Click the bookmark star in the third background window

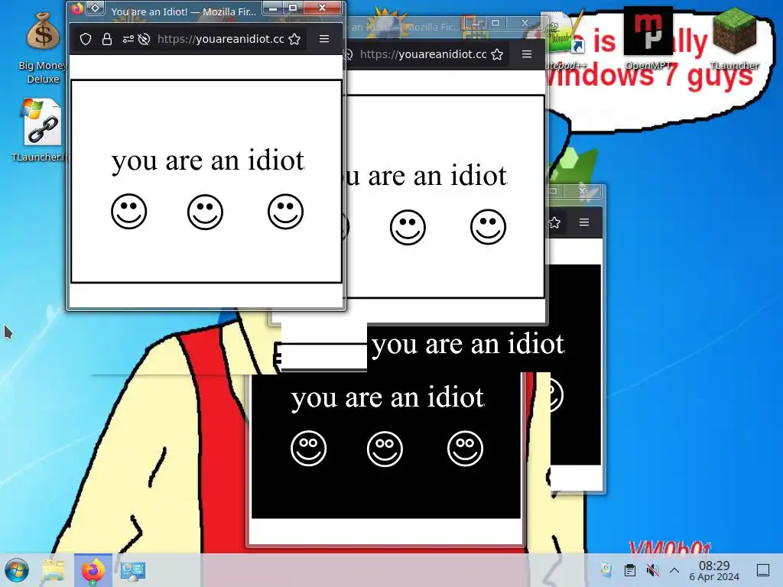pyautogui.click(x=554, y=222)
